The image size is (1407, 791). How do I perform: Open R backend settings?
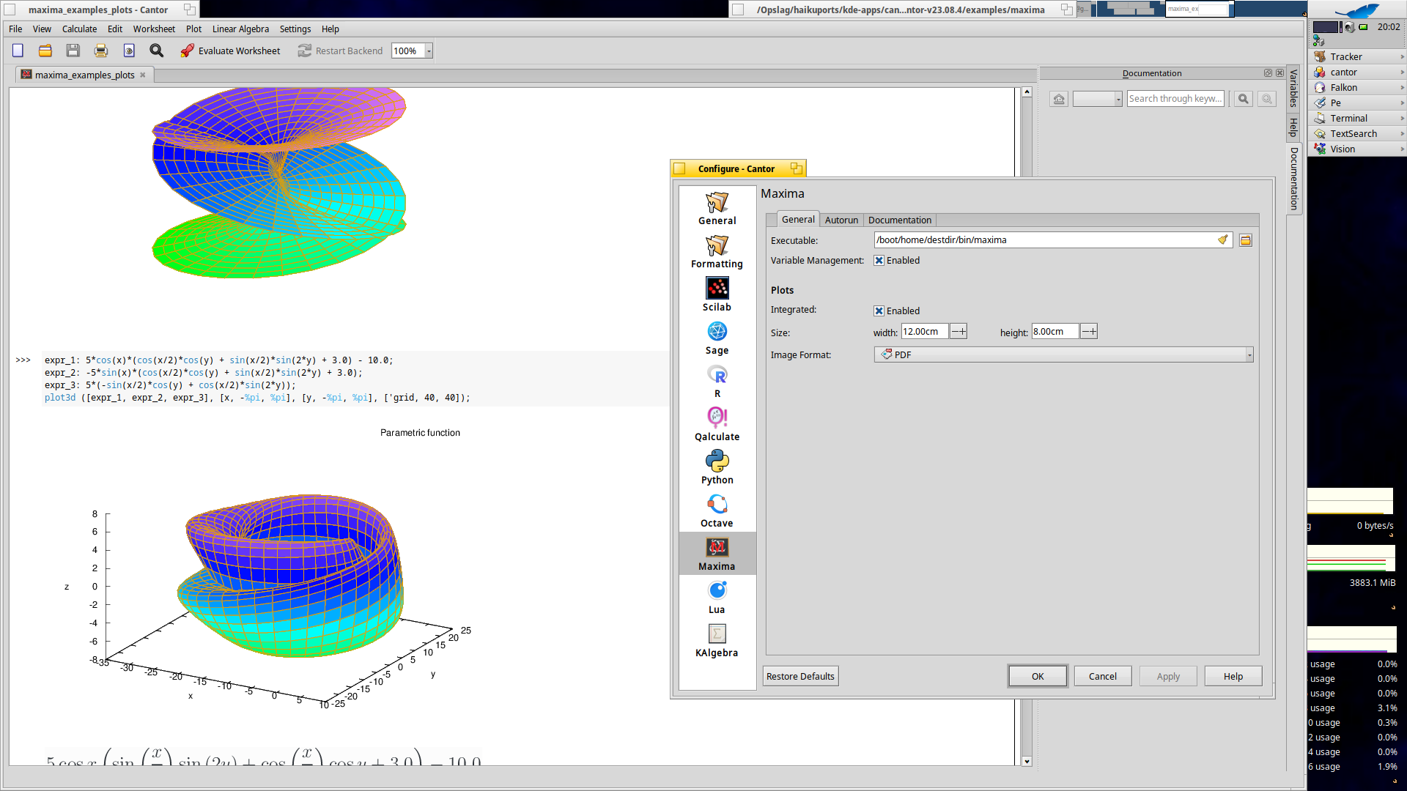717,382
